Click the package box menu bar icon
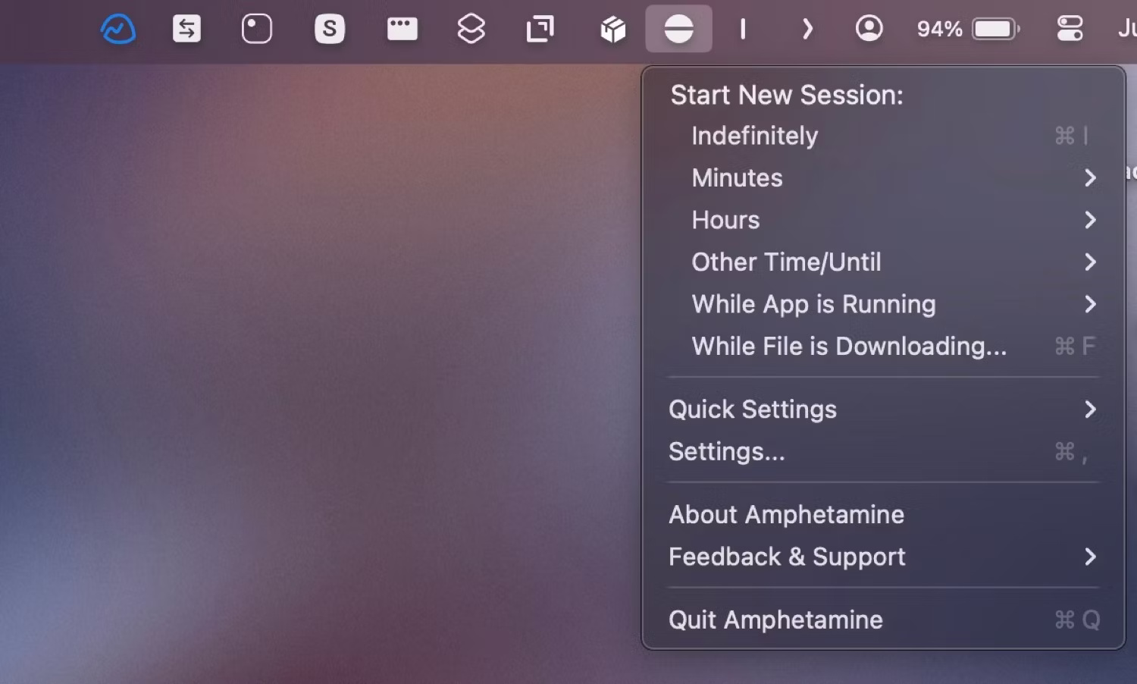This screenshot has width=1137, height=684. [612, 29]
